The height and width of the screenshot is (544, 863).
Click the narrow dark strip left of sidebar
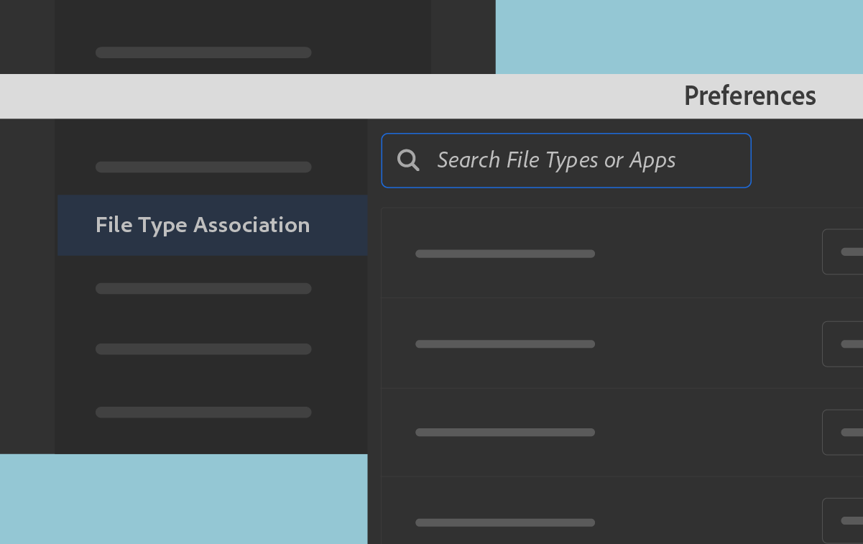tap(27, 287)
